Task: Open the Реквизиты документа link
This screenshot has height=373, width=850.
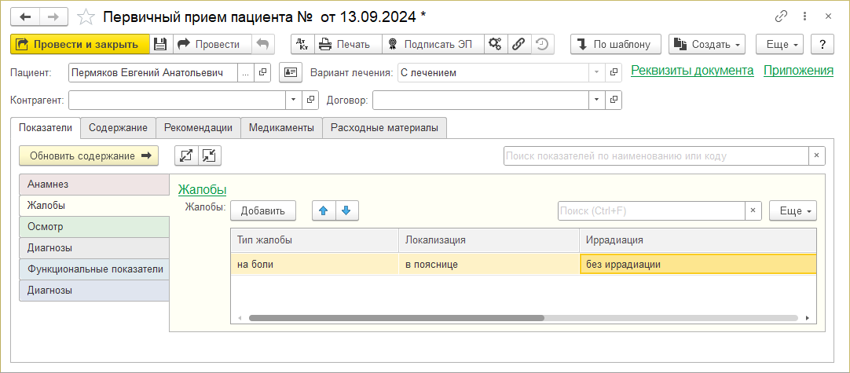Action: [692, 71]
